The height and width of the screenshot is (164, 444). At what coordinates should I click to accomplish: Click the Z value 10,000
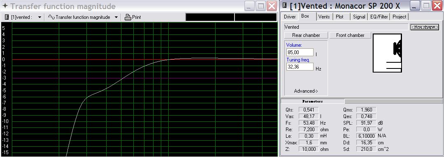(309, 149)
